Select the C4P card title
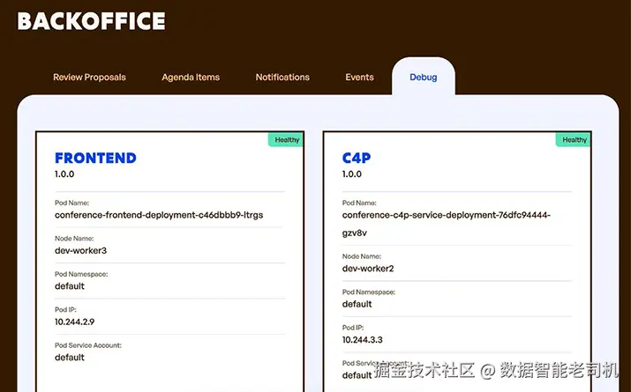The image size is (631, 392). click(x=357, y=158)
